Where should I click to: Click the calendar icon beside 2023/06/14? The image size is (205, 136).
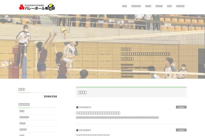coord(77,107)
